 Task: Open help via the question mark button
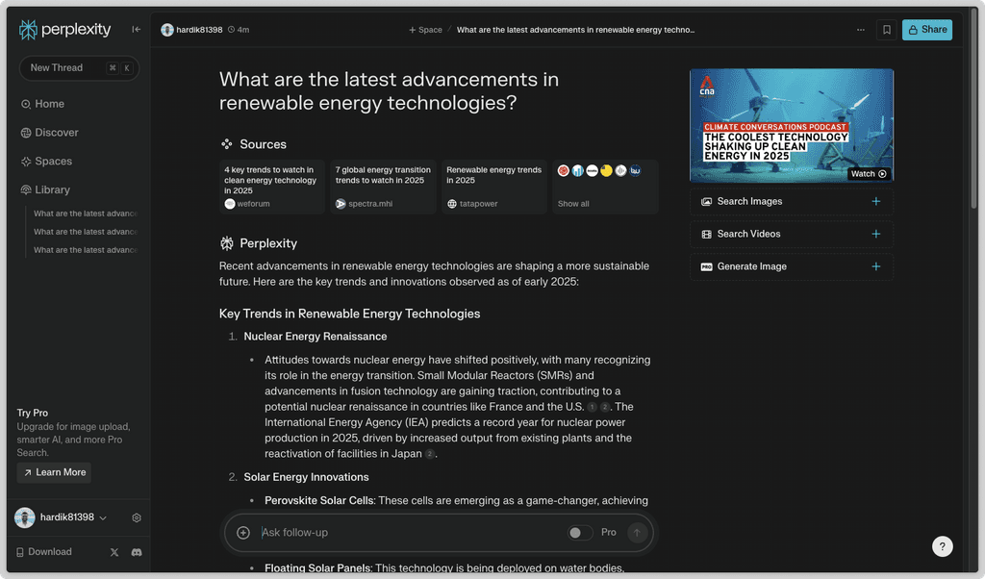click(x=942, y=546)
